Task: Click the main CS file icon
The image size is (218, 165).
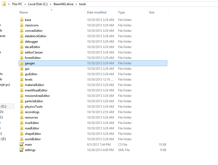Action: pyautogui.click(x=21, y=145)
